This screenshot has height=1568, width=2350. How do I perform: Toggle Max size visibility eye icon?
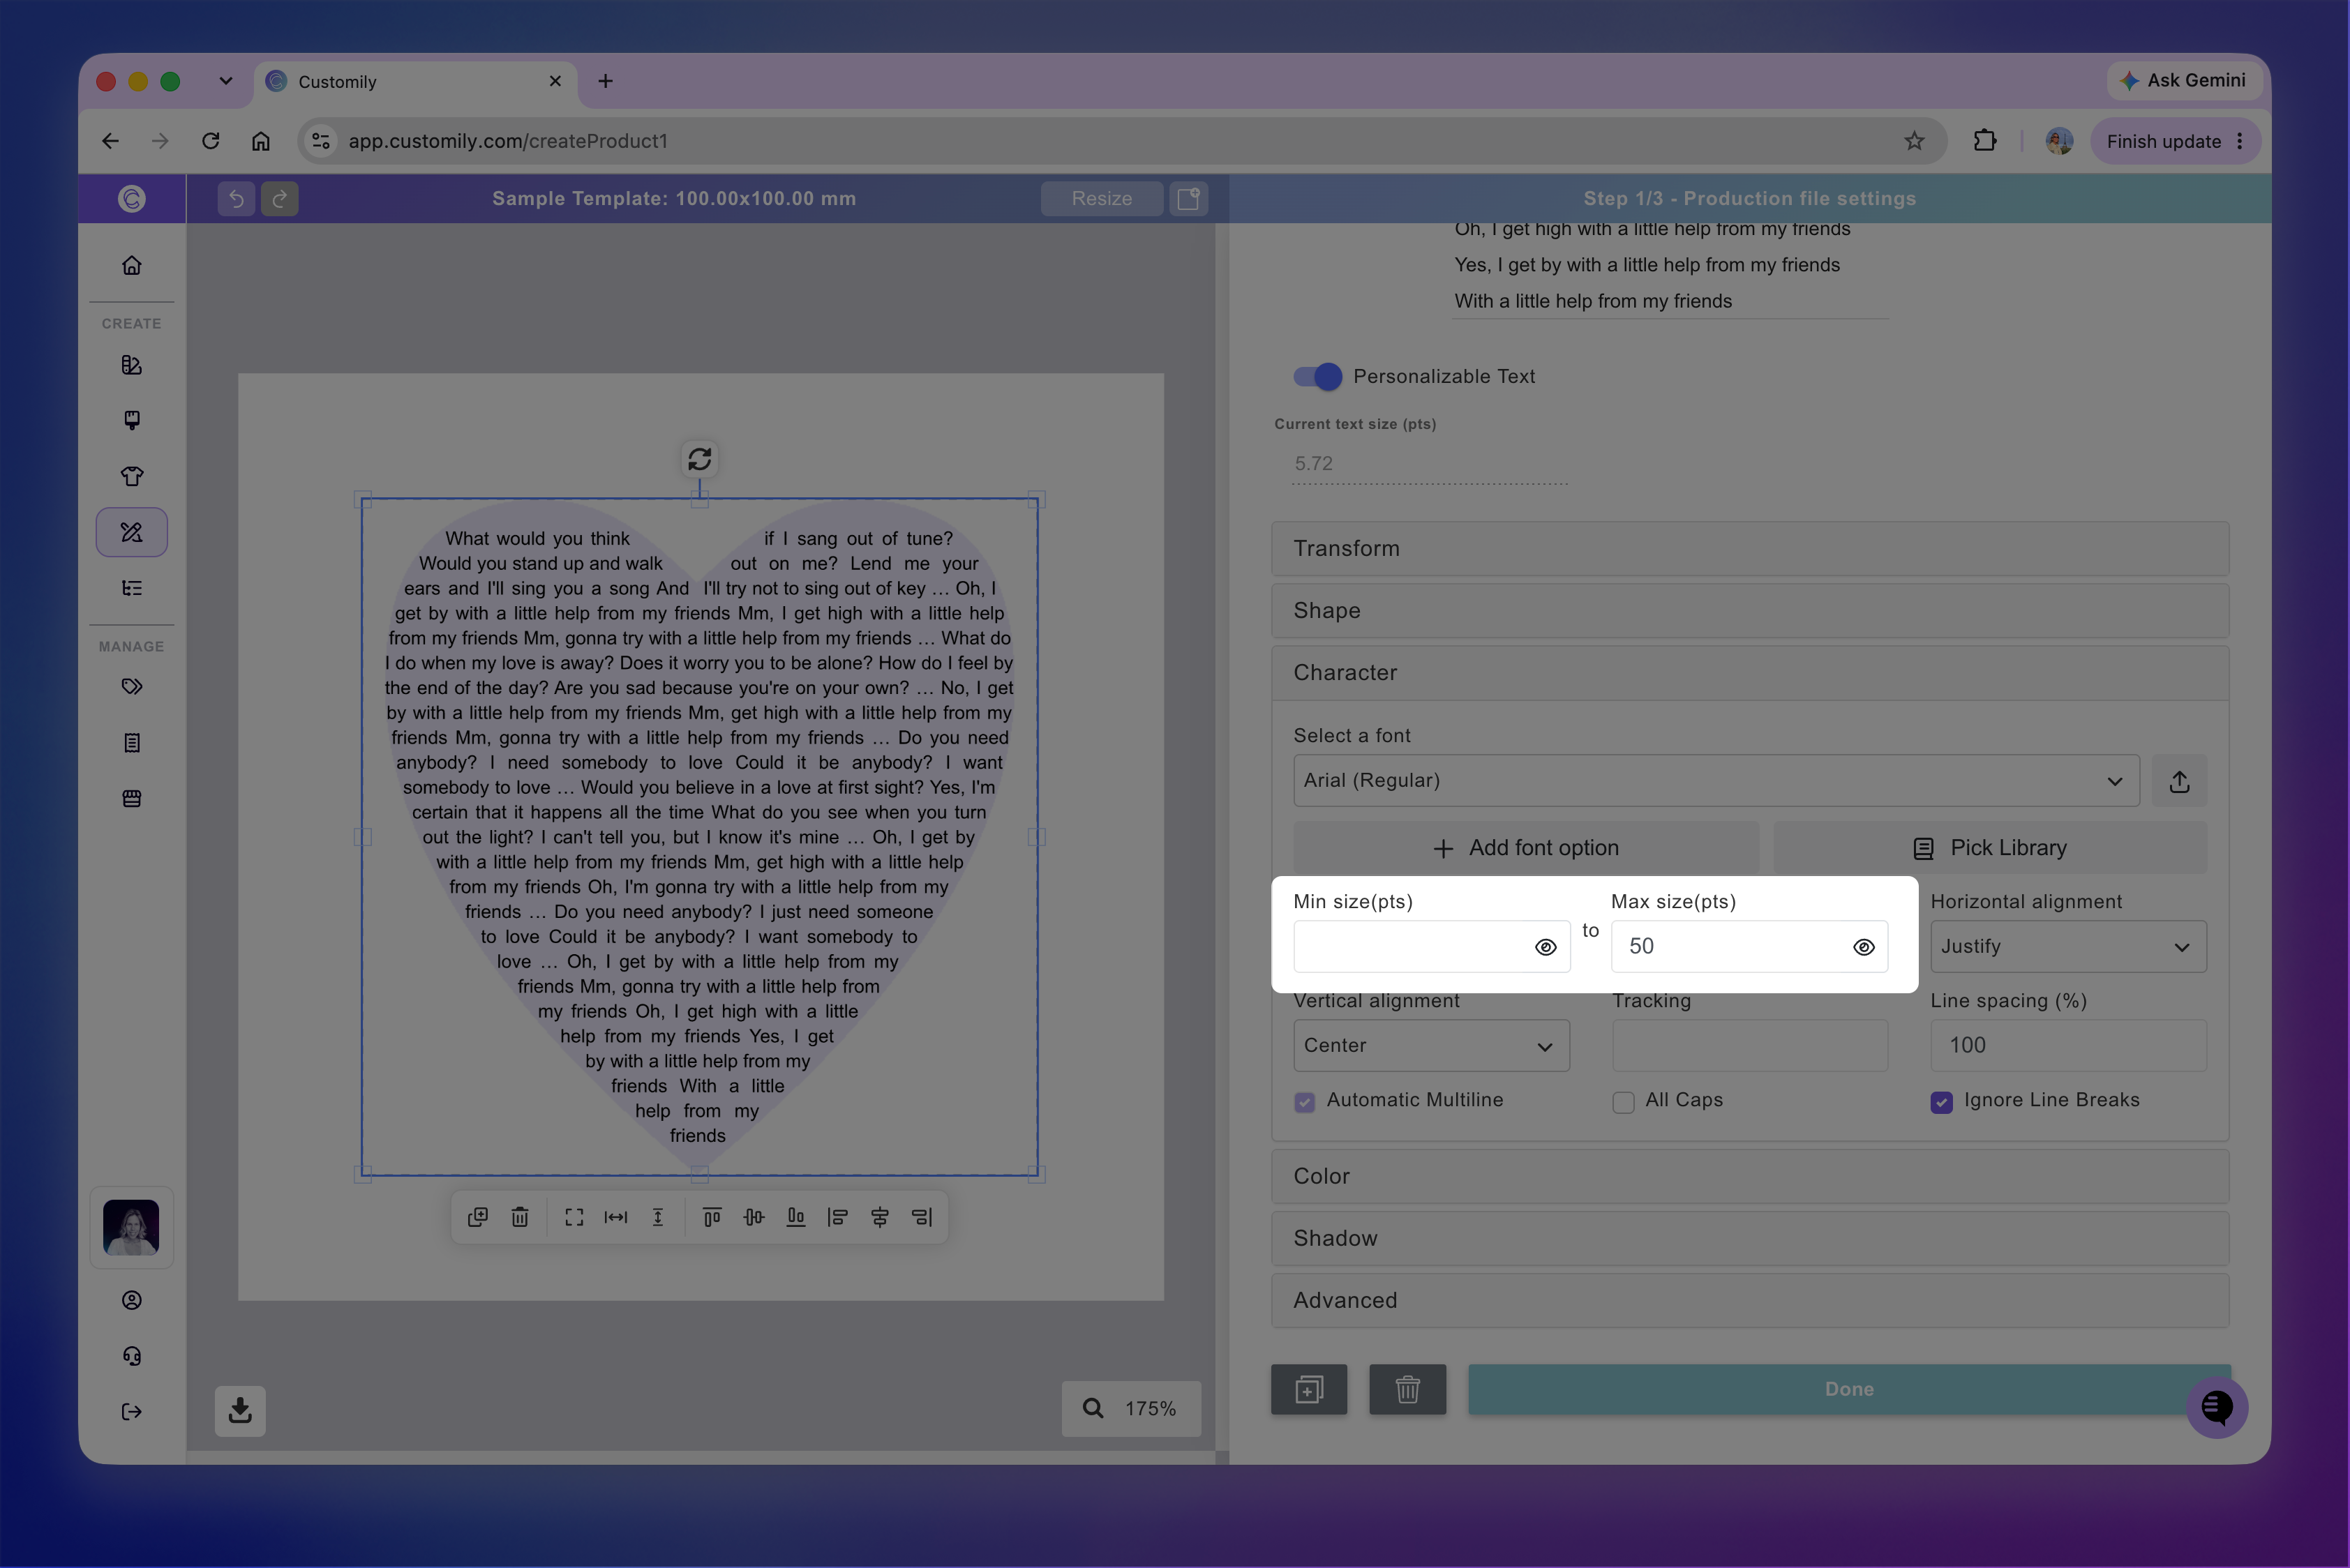click(x=1864, y=947)
